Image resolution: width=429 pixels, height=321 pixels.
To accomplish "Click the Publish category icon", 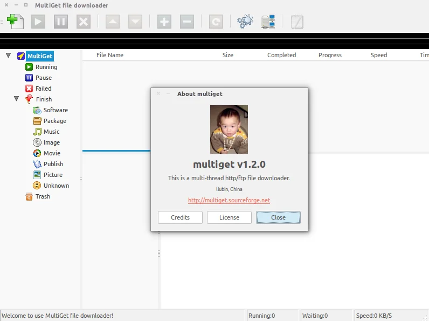I will pyautogui.click(x=37, y=164).
